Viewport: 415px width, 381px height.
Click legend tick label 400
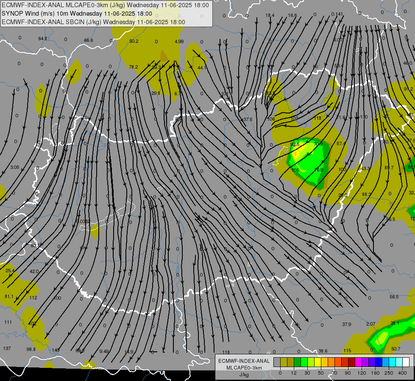402,373
